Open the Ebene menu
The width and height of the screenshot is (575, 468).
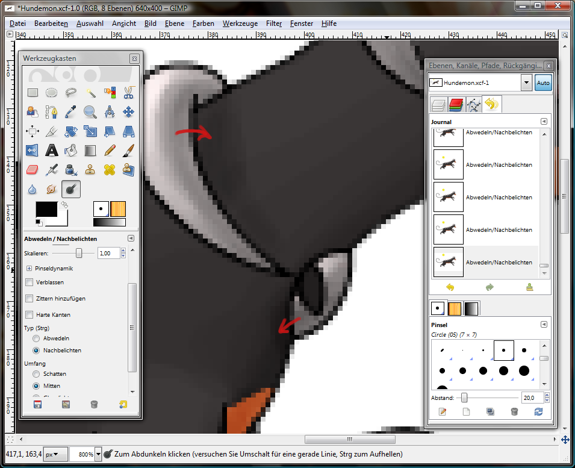pyautogui.click(x=175, y=23)
